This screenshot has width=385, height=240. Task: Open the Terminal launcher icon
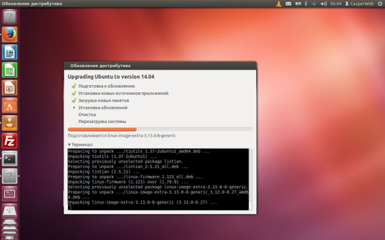(10, 159)
